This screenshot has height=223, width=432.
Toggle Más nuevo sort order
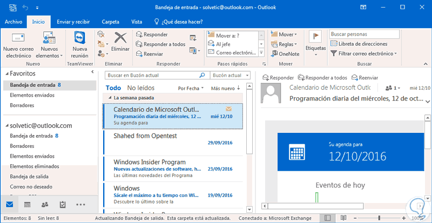[x=226, y=88]
